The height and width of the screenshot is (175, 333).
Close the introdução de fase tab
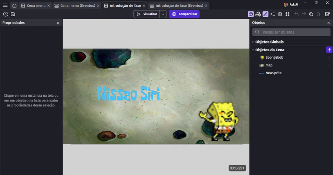point(144,6)
